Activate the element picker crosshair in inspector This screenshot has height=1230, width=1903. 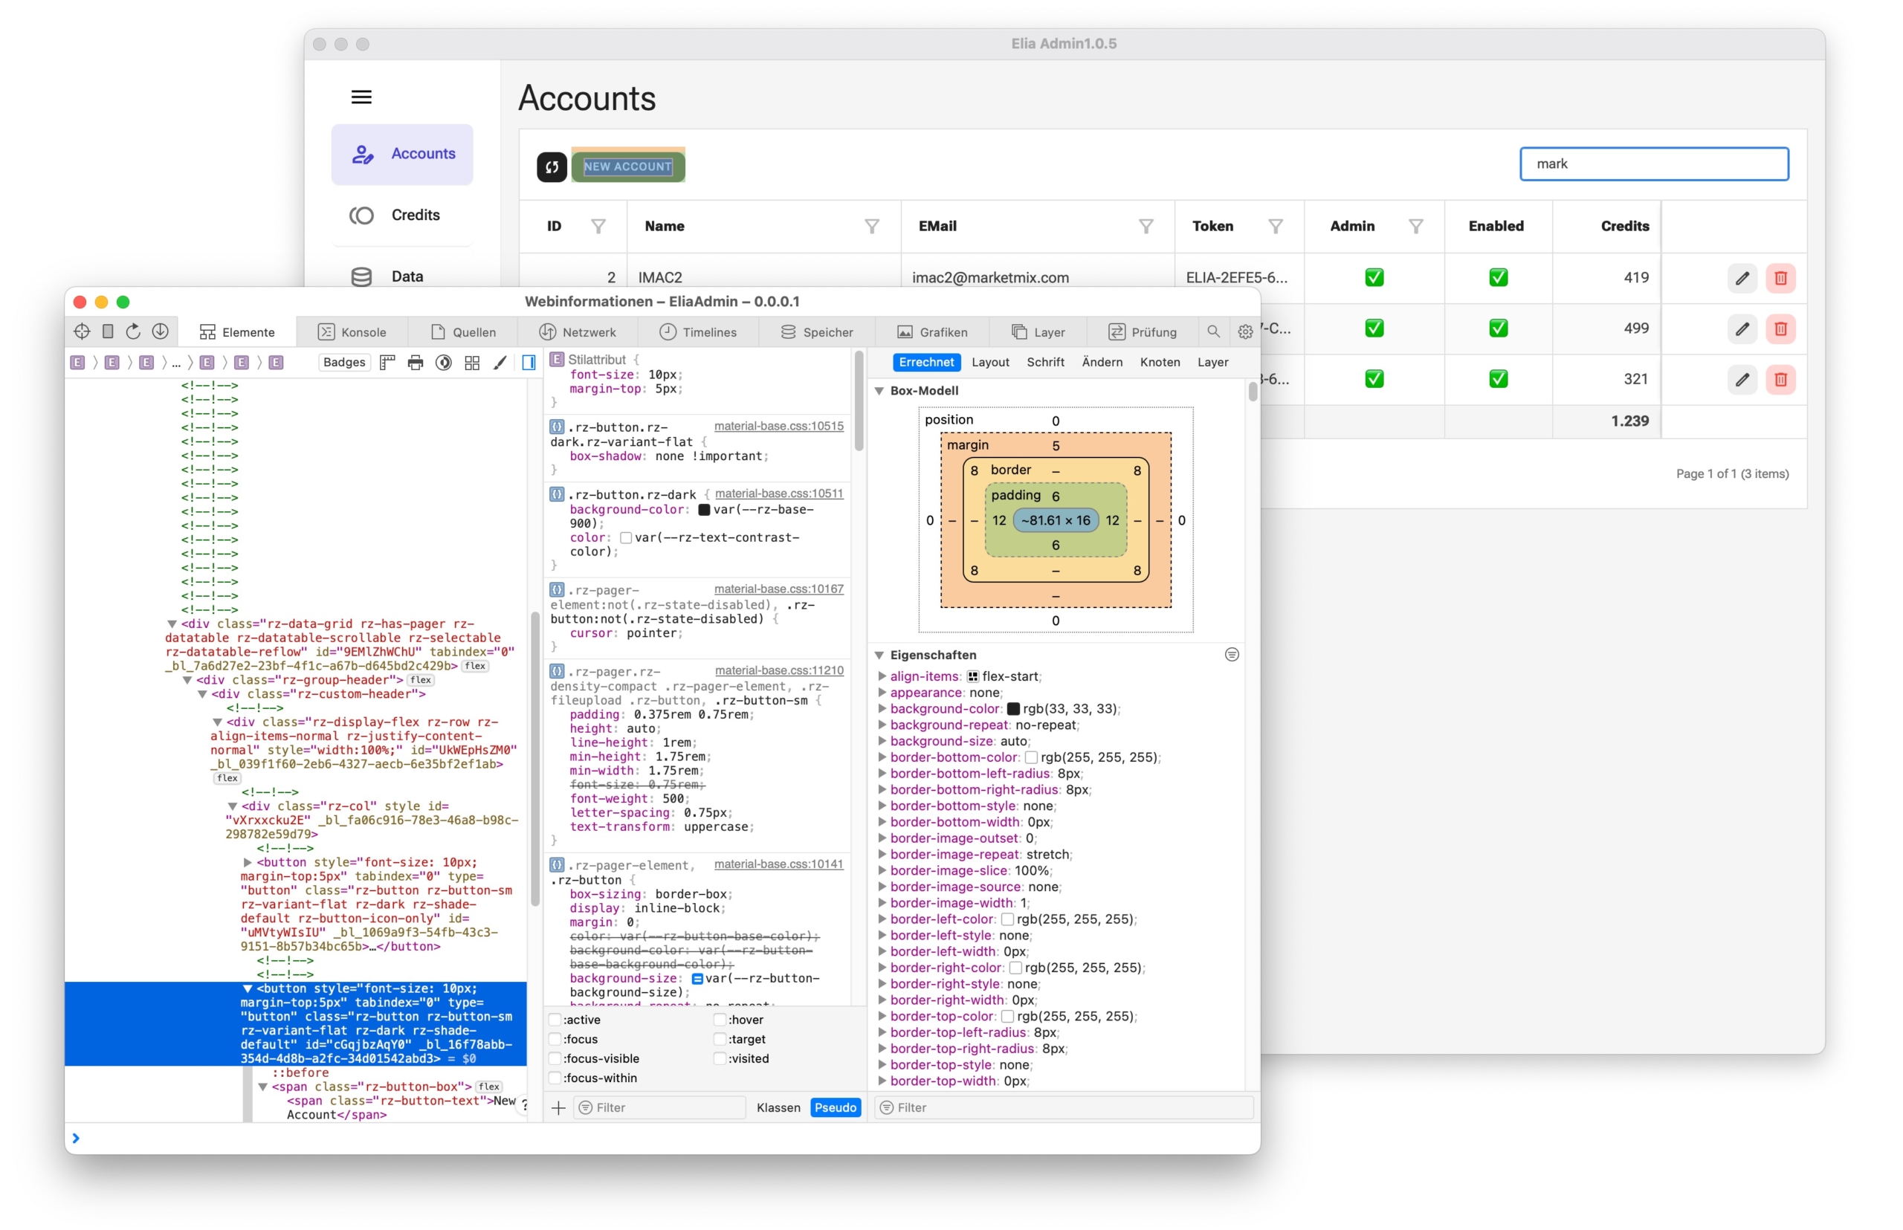(82, 331)
